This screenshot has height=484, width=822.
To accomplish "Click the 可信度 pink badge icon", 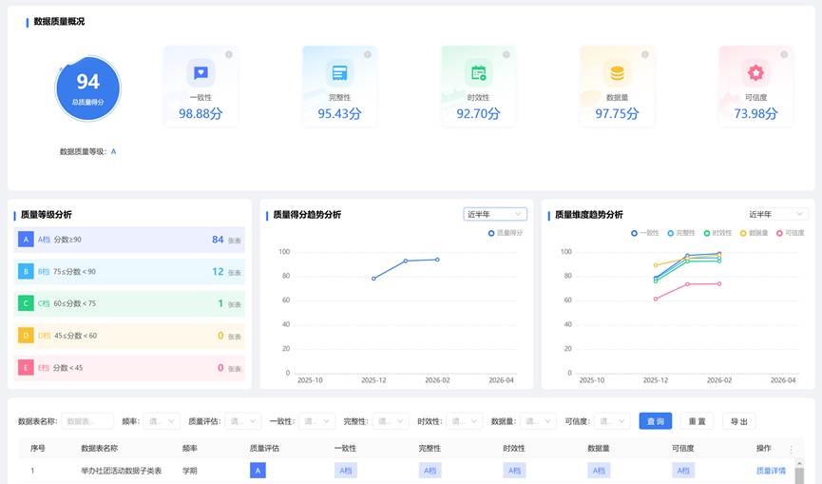I will click(x=755, y=73).
